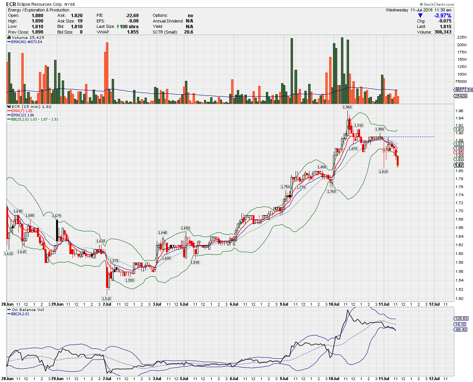Viewport: 473px width, 382px height.
Task: Select the company name Eclipse Resources Corp.
Action: 40,5
